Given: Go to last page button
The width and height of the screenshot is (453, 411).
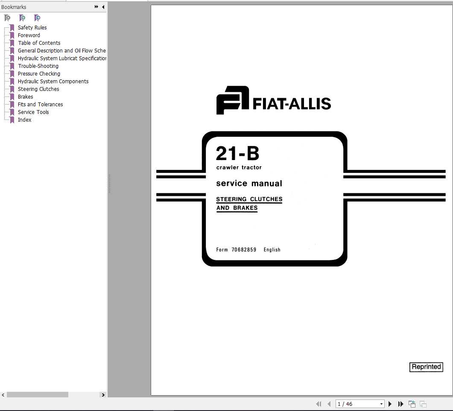Looking at the screenshot, I should tap(400, 404).
